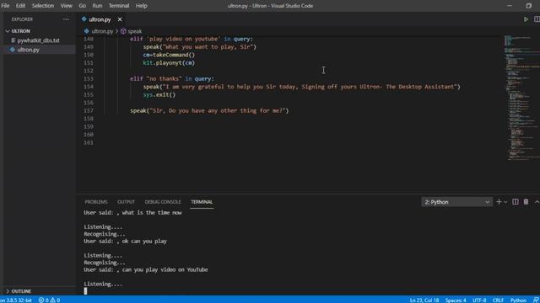Open the 2: Python terminal dropdown

pos(456,202)
